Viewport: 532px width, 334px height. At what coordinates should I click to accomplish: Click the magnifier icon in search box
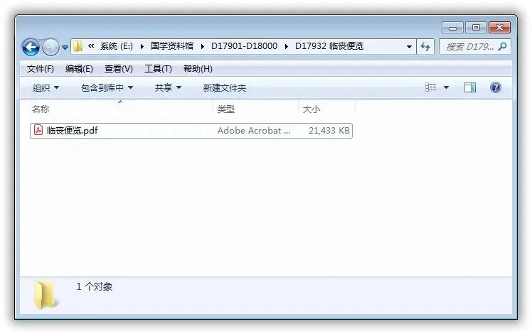coord(502,46)
